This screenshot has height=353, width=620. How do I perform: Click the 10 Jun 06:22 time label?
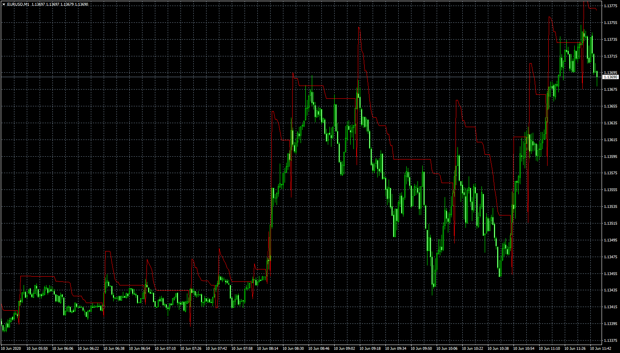(x=88, y=349)
